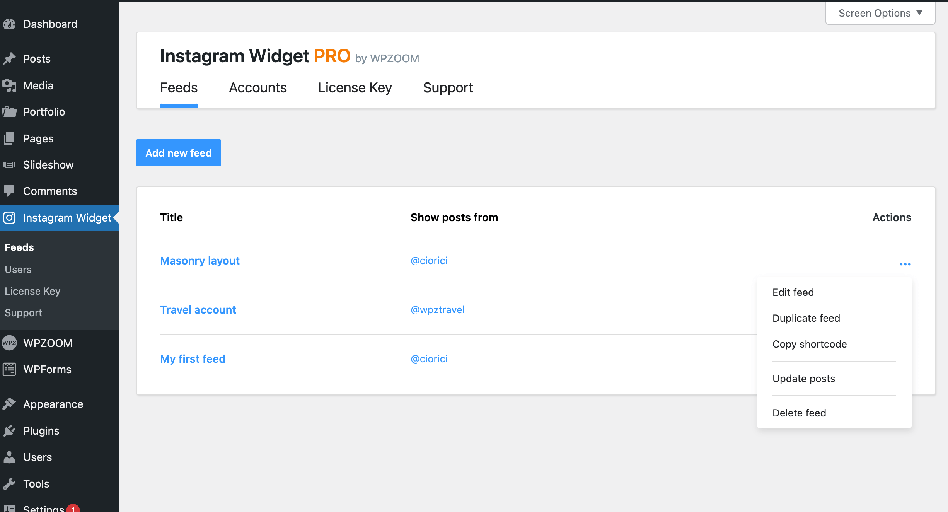This screenshot has height=512, width=948.
Task: Click the Plugins plug icon
Action: tap(9, 431)
